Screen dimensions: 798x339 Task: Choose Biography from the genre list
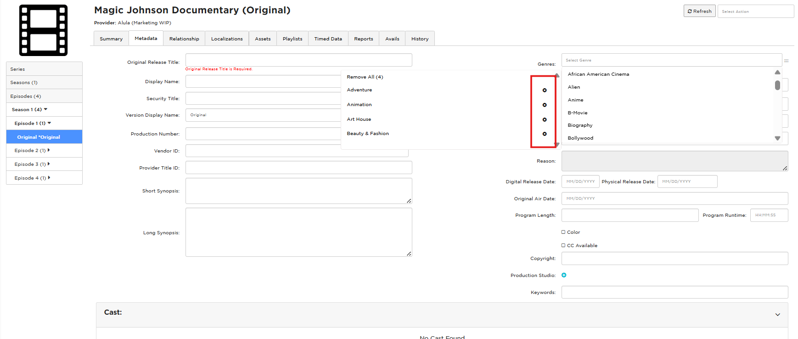coord(580,125)
